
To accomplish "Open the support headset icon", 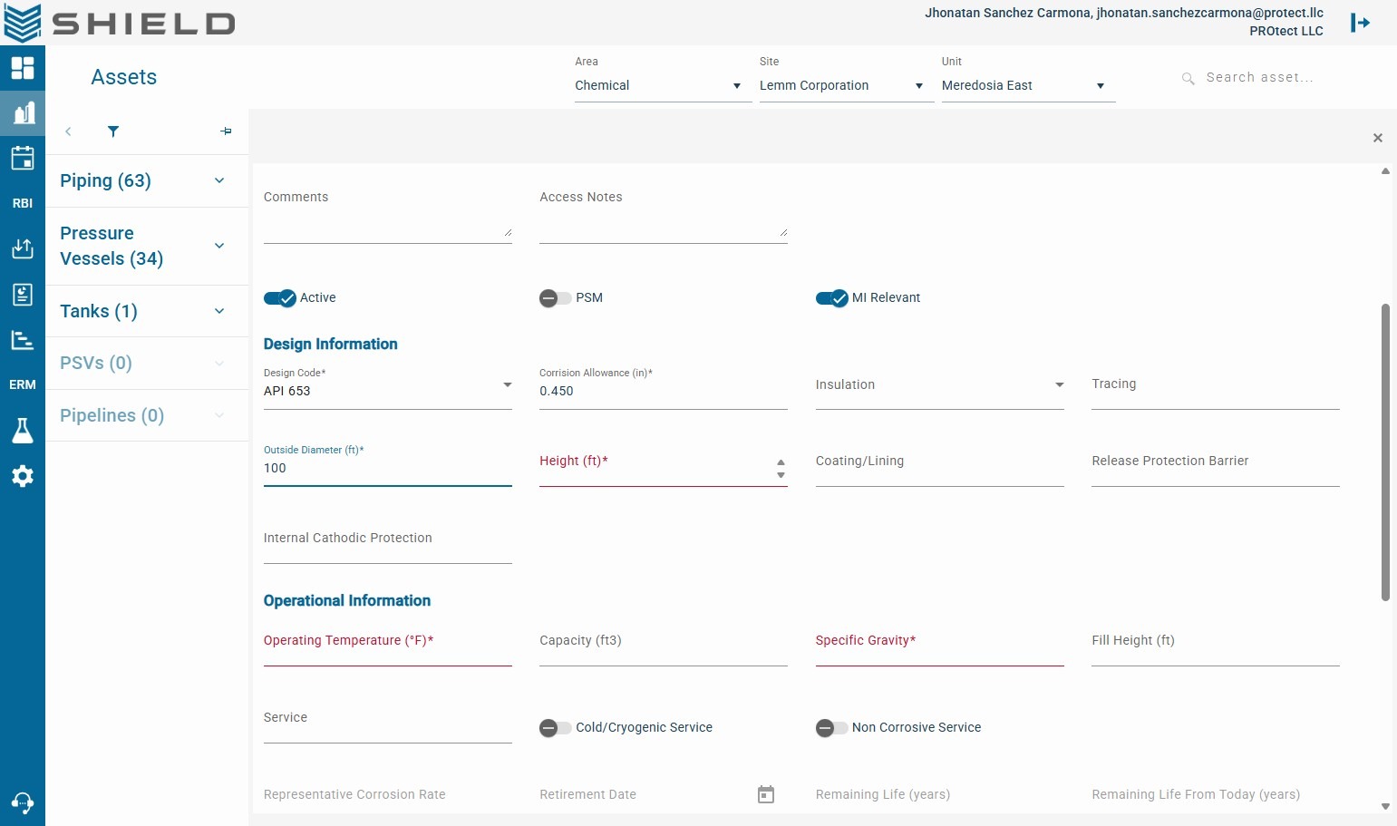I will pos(23,802).
